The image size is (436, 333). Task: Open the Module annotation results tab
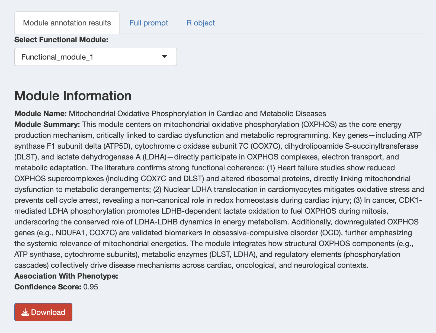(67, 23)
